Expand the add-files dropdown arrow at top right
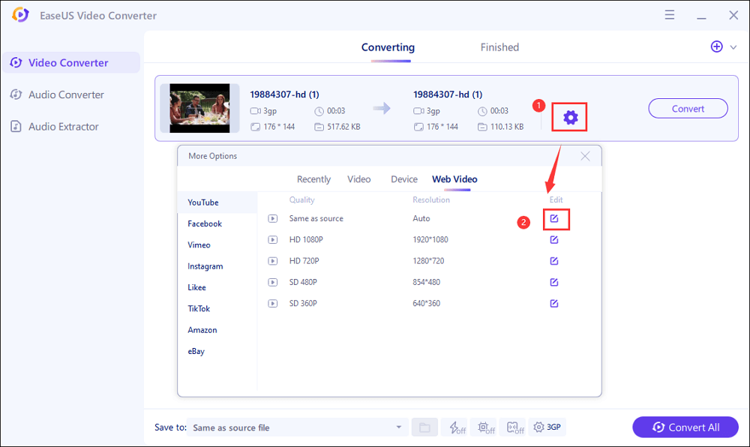This screenshot has height=447, width=750. pyautogui.click(x=733, y=46)
